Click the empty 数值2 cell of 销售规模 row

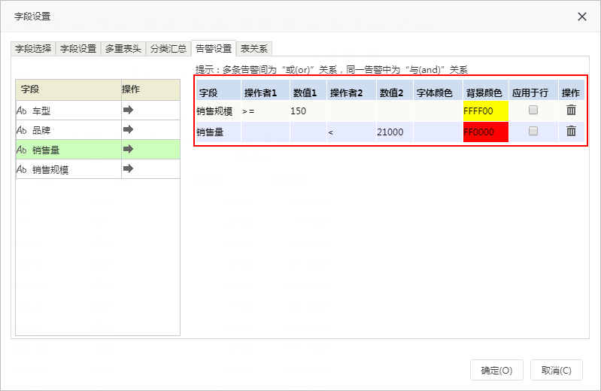395,111
